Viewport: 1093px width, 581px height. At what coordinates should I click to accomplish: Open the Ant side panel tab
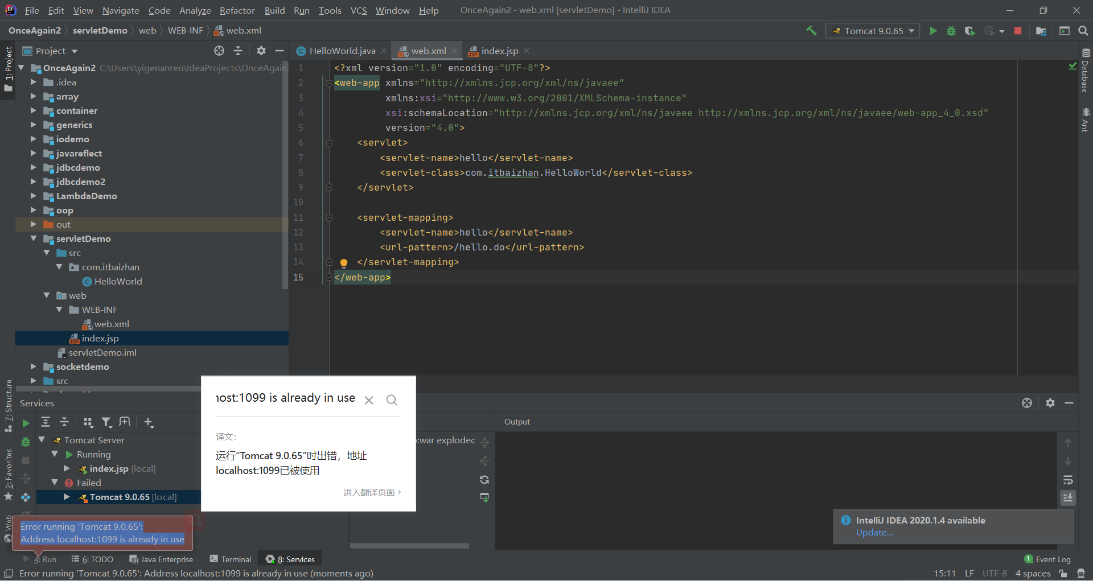click(x=1085, y=120)
